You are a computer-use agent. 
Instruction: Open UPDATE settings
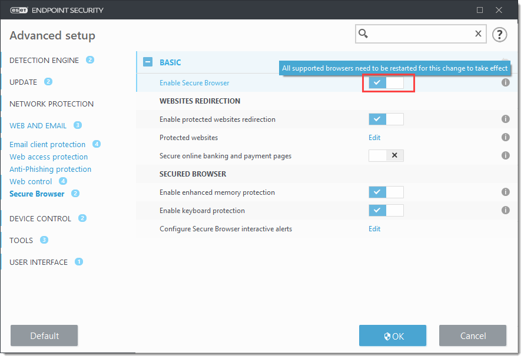point(23,82)
